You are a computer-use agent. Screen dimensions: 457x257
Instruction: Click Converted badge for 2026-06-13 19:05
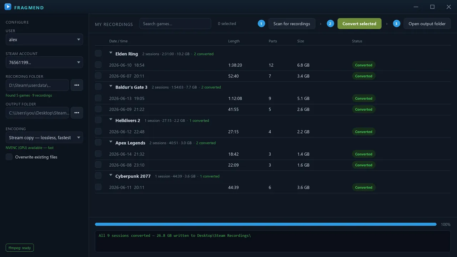tap(363, 98)
